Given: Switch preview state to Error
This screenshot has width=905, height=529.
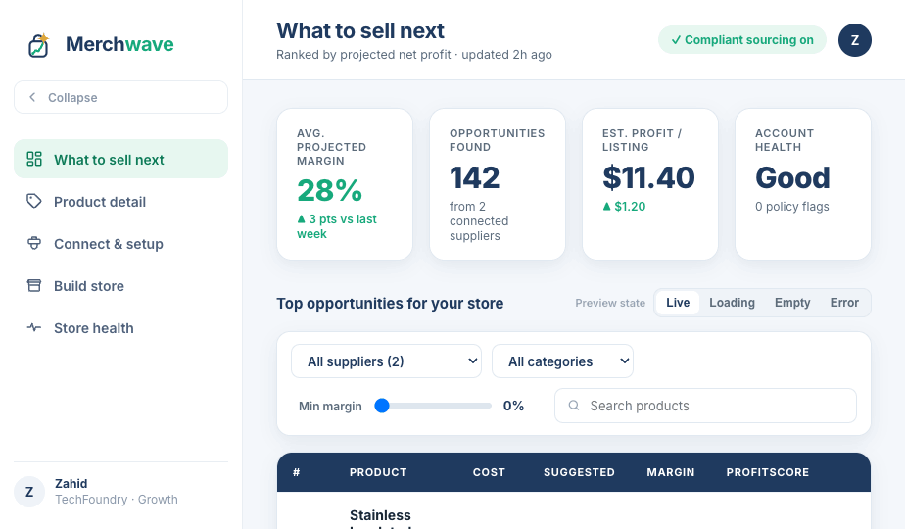Looking at the screenshot, I should coord(844,303).
